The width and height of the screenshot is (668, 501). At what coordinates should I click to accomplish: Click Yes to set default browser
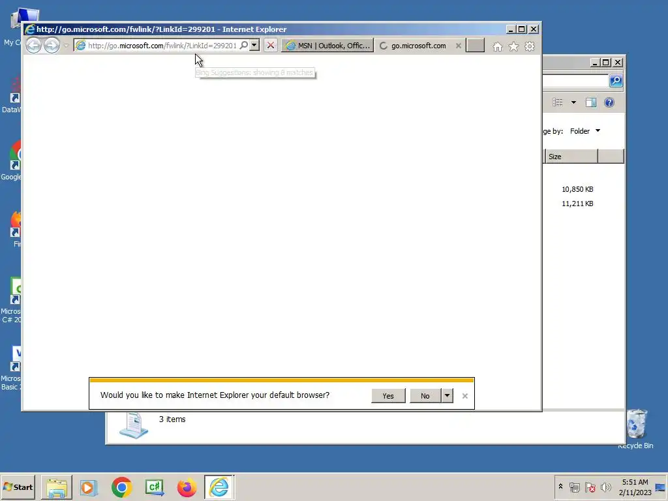[x=388, y=396]
